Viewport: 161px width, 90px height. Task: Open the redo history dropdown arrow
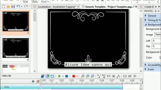pyautogui.click(x=29, y=6)
